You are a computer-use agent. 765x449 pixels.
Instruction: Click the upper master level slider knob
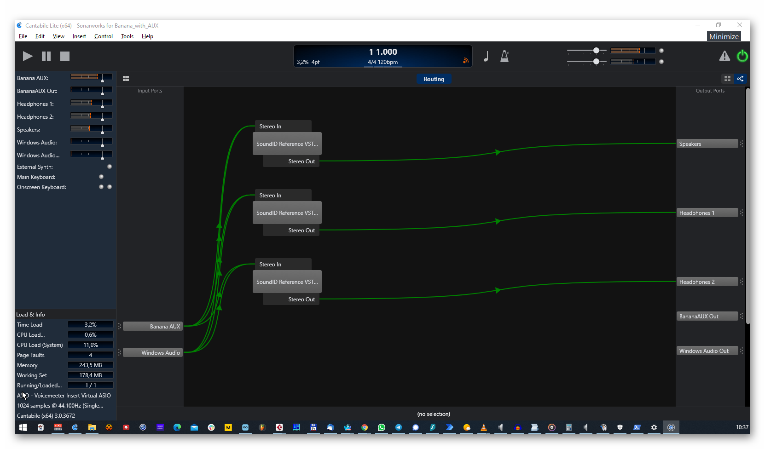coord(596,51)
